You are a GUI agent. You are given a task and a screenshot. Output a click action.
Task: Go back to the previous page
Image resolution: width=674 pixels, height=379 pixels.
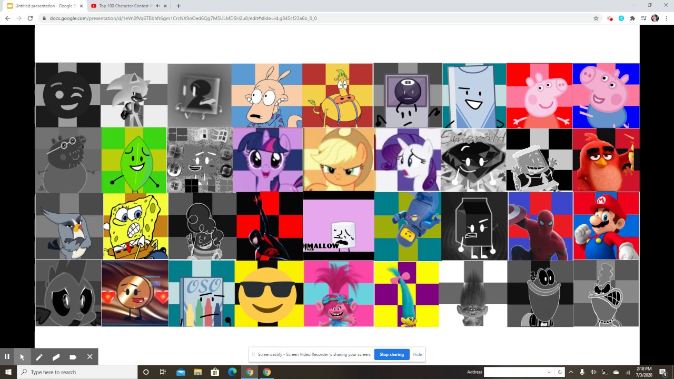tap(7, 18)
